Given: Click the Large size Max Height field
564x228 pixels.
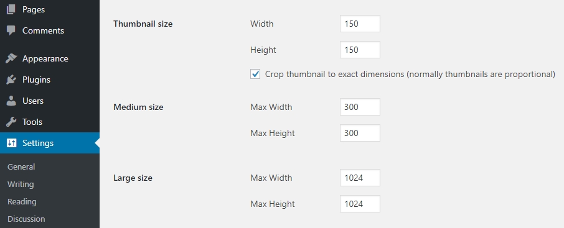Looking at the screenshot, I should click(x=360, y=204).
